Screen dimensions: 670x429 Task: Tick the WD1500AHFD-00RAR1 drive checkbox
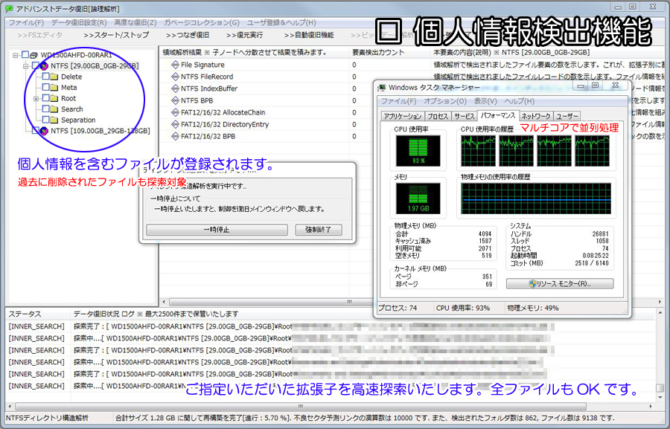pyautogui.click(x=25, y=54)
